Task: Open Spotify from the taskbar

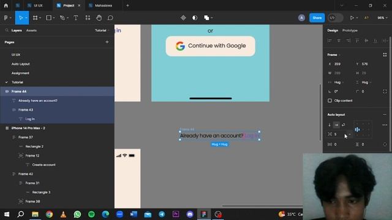Action: coord(91,215)
